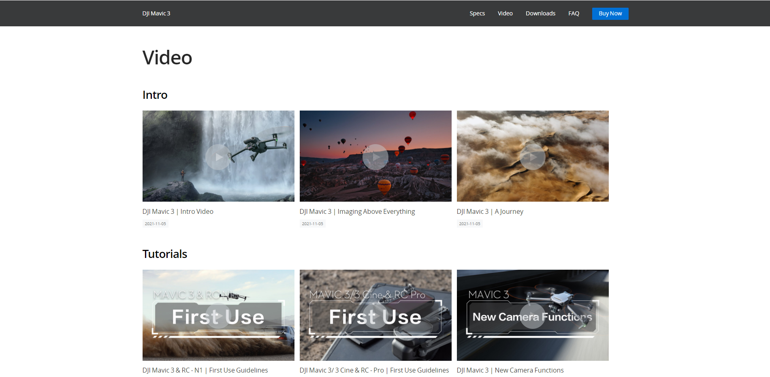770x377 pixels.
Task: Click the Buy Now button
Action: click(610, 13)
